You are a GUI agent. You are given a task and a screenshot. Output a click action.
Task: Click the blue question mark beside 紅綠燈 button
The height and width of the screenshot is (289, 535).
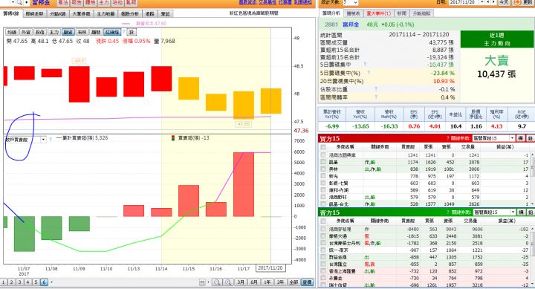click(124, 32)
